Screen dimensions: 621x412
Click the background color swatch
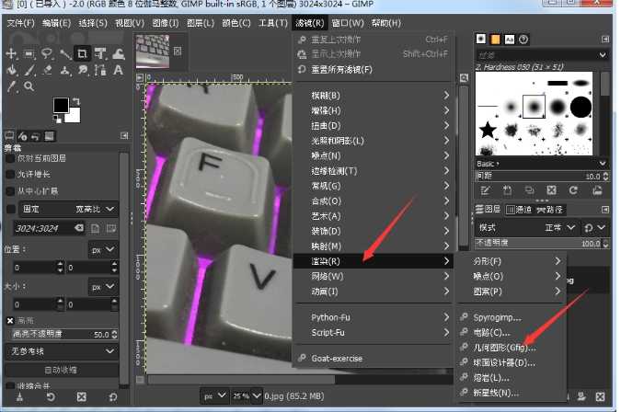click(x=75, y=116)
